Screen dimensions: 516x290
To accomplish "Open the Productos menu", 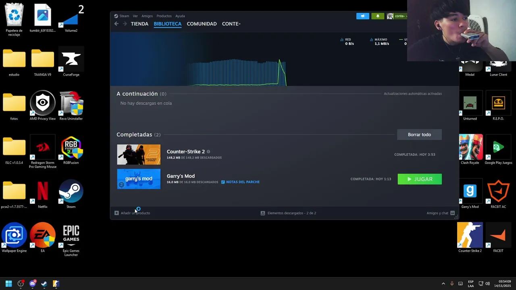I will [x=164, y=16].
